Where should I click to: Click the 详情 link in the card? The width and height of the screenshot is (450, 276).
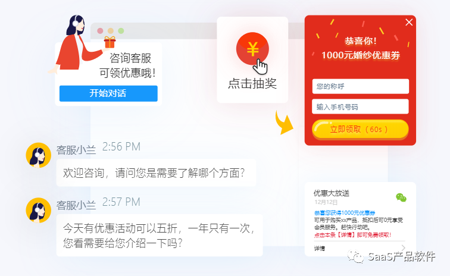[320, 249]
